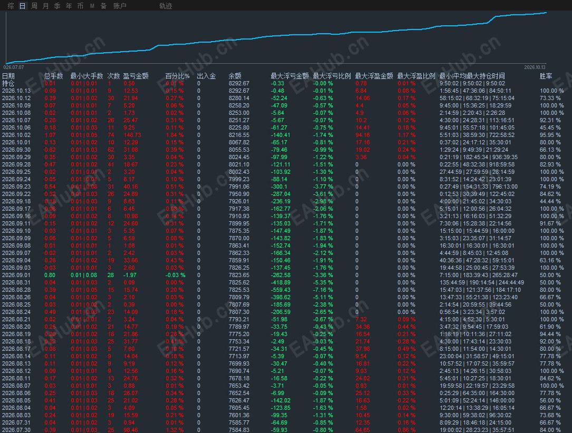Open the 季 quarterly tab
The width and height of the screenshot is (572, 433).
tap(57, 6)
